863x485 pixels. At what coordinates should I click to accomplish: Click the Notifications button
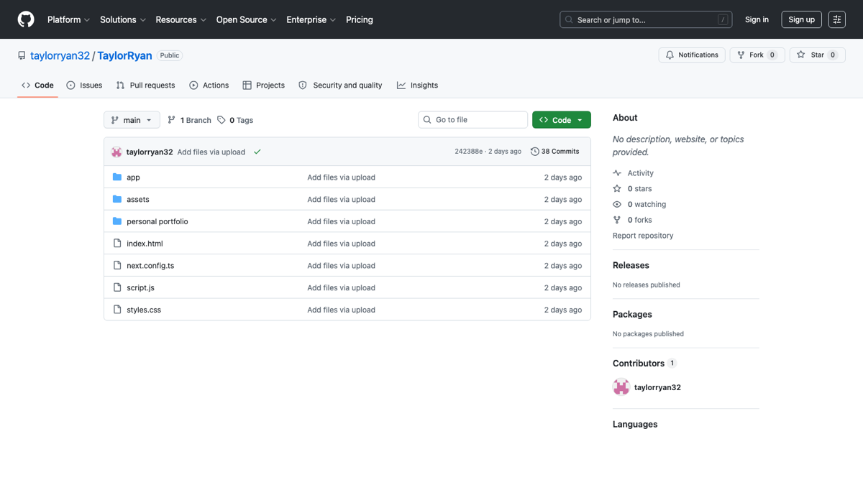tap(692, 55)
